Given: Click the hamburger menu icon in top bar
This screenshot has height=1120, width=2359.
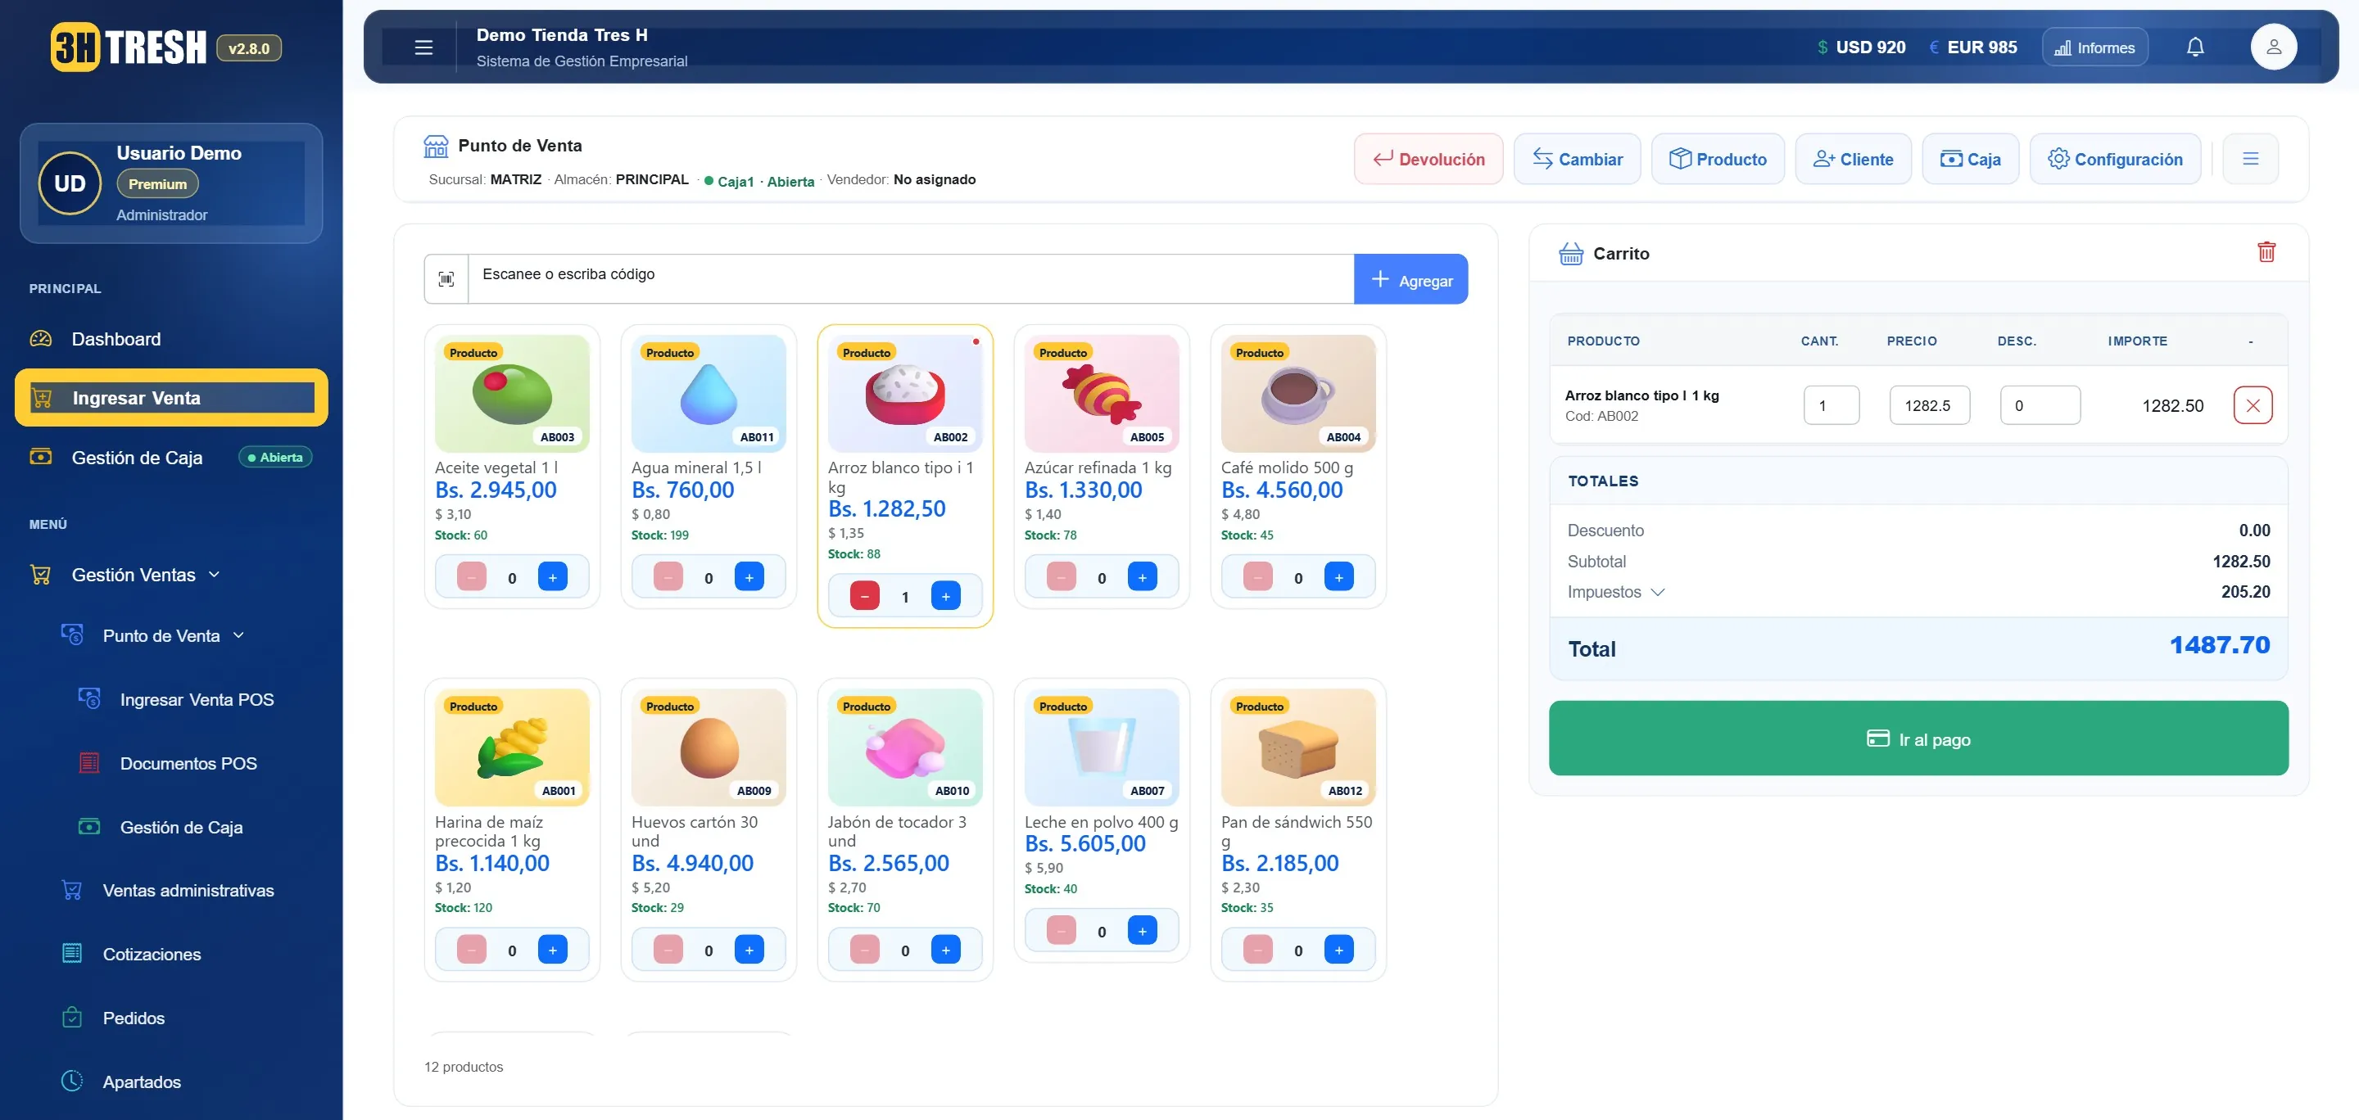Looking at the screenshot, I should coord(423,47).
